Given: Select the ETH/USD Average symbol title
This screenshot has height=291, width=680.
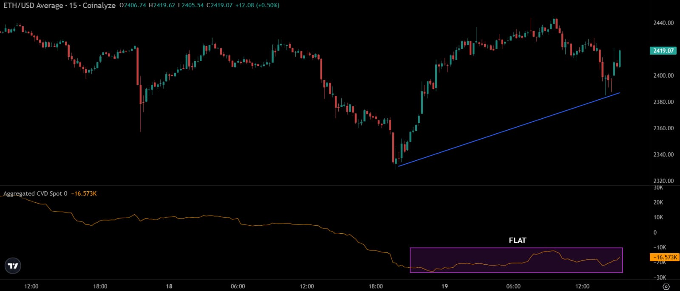Looking at the screenshot, I should [x=33, y=6].
